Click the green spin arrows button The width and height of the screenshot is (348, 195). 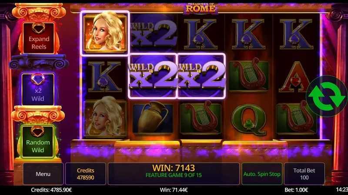(x=326, y=96)
